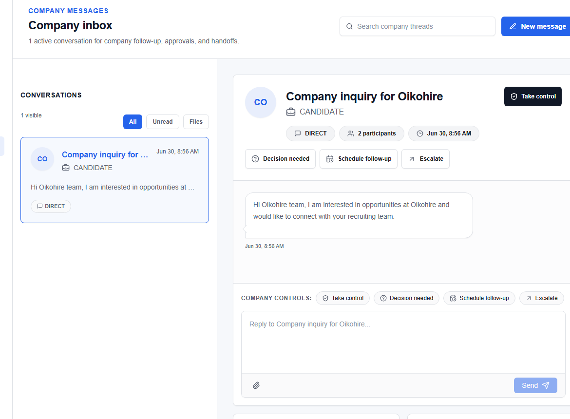The height and width of the screenshot is (419, 570).
Task: Click calendar-clock icon in Company Controls row
Action: pos(453,298)
